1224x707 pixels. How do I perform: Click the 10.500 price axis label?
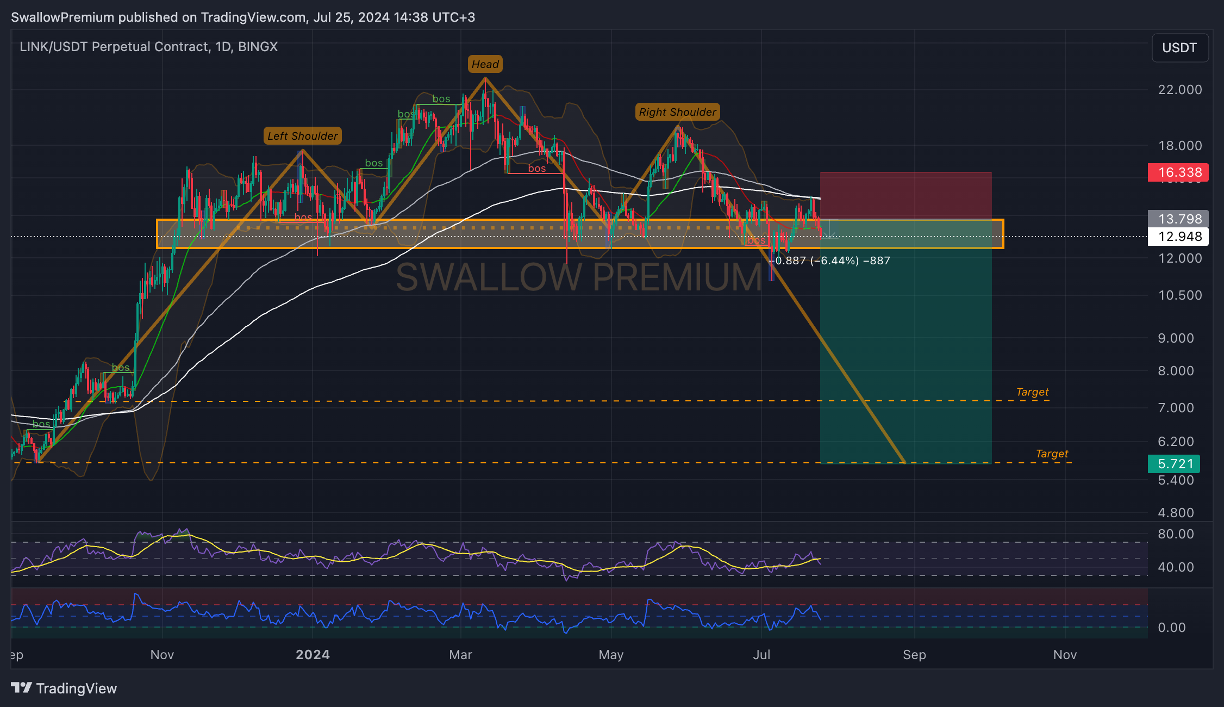coord(1180,295)
